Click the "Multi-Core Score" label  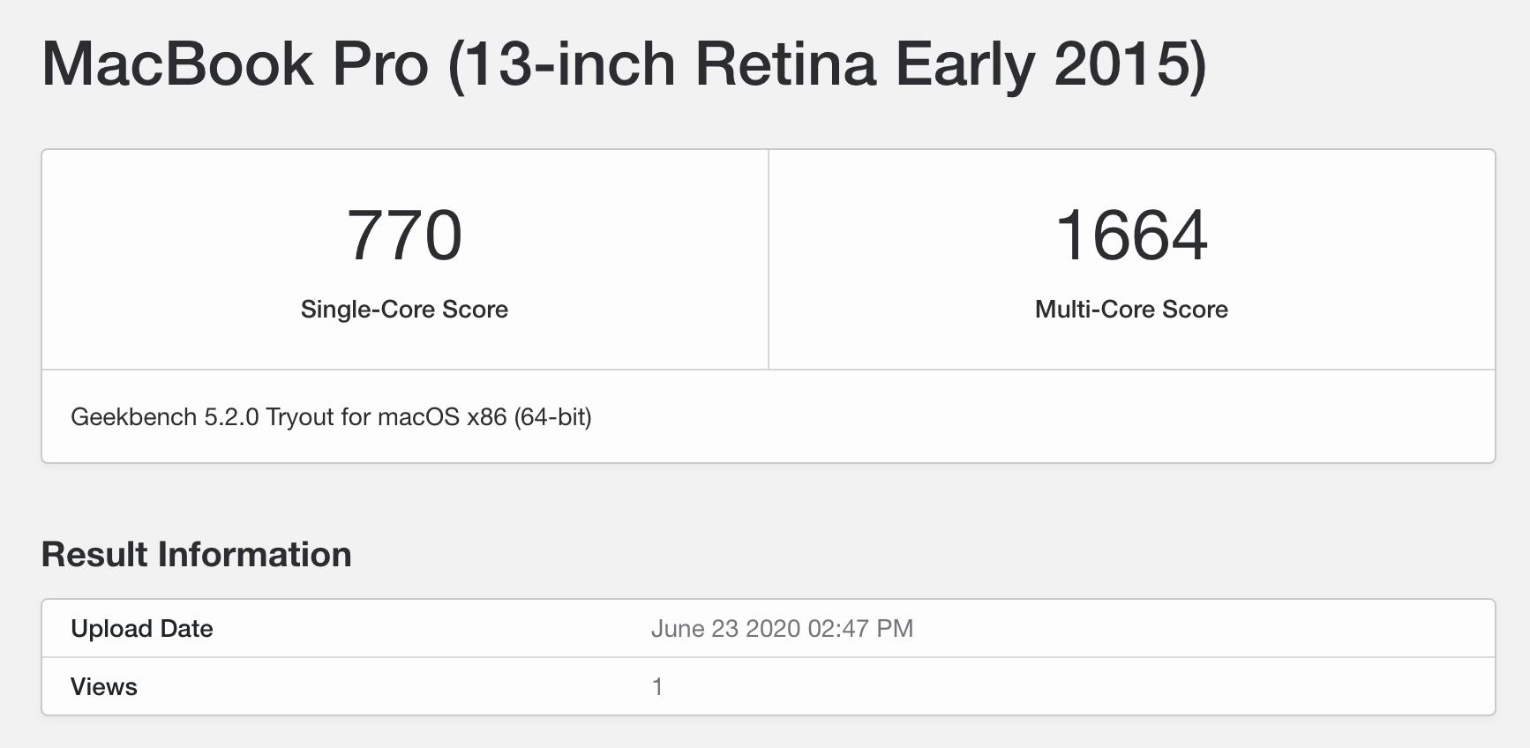(1131, 310)
